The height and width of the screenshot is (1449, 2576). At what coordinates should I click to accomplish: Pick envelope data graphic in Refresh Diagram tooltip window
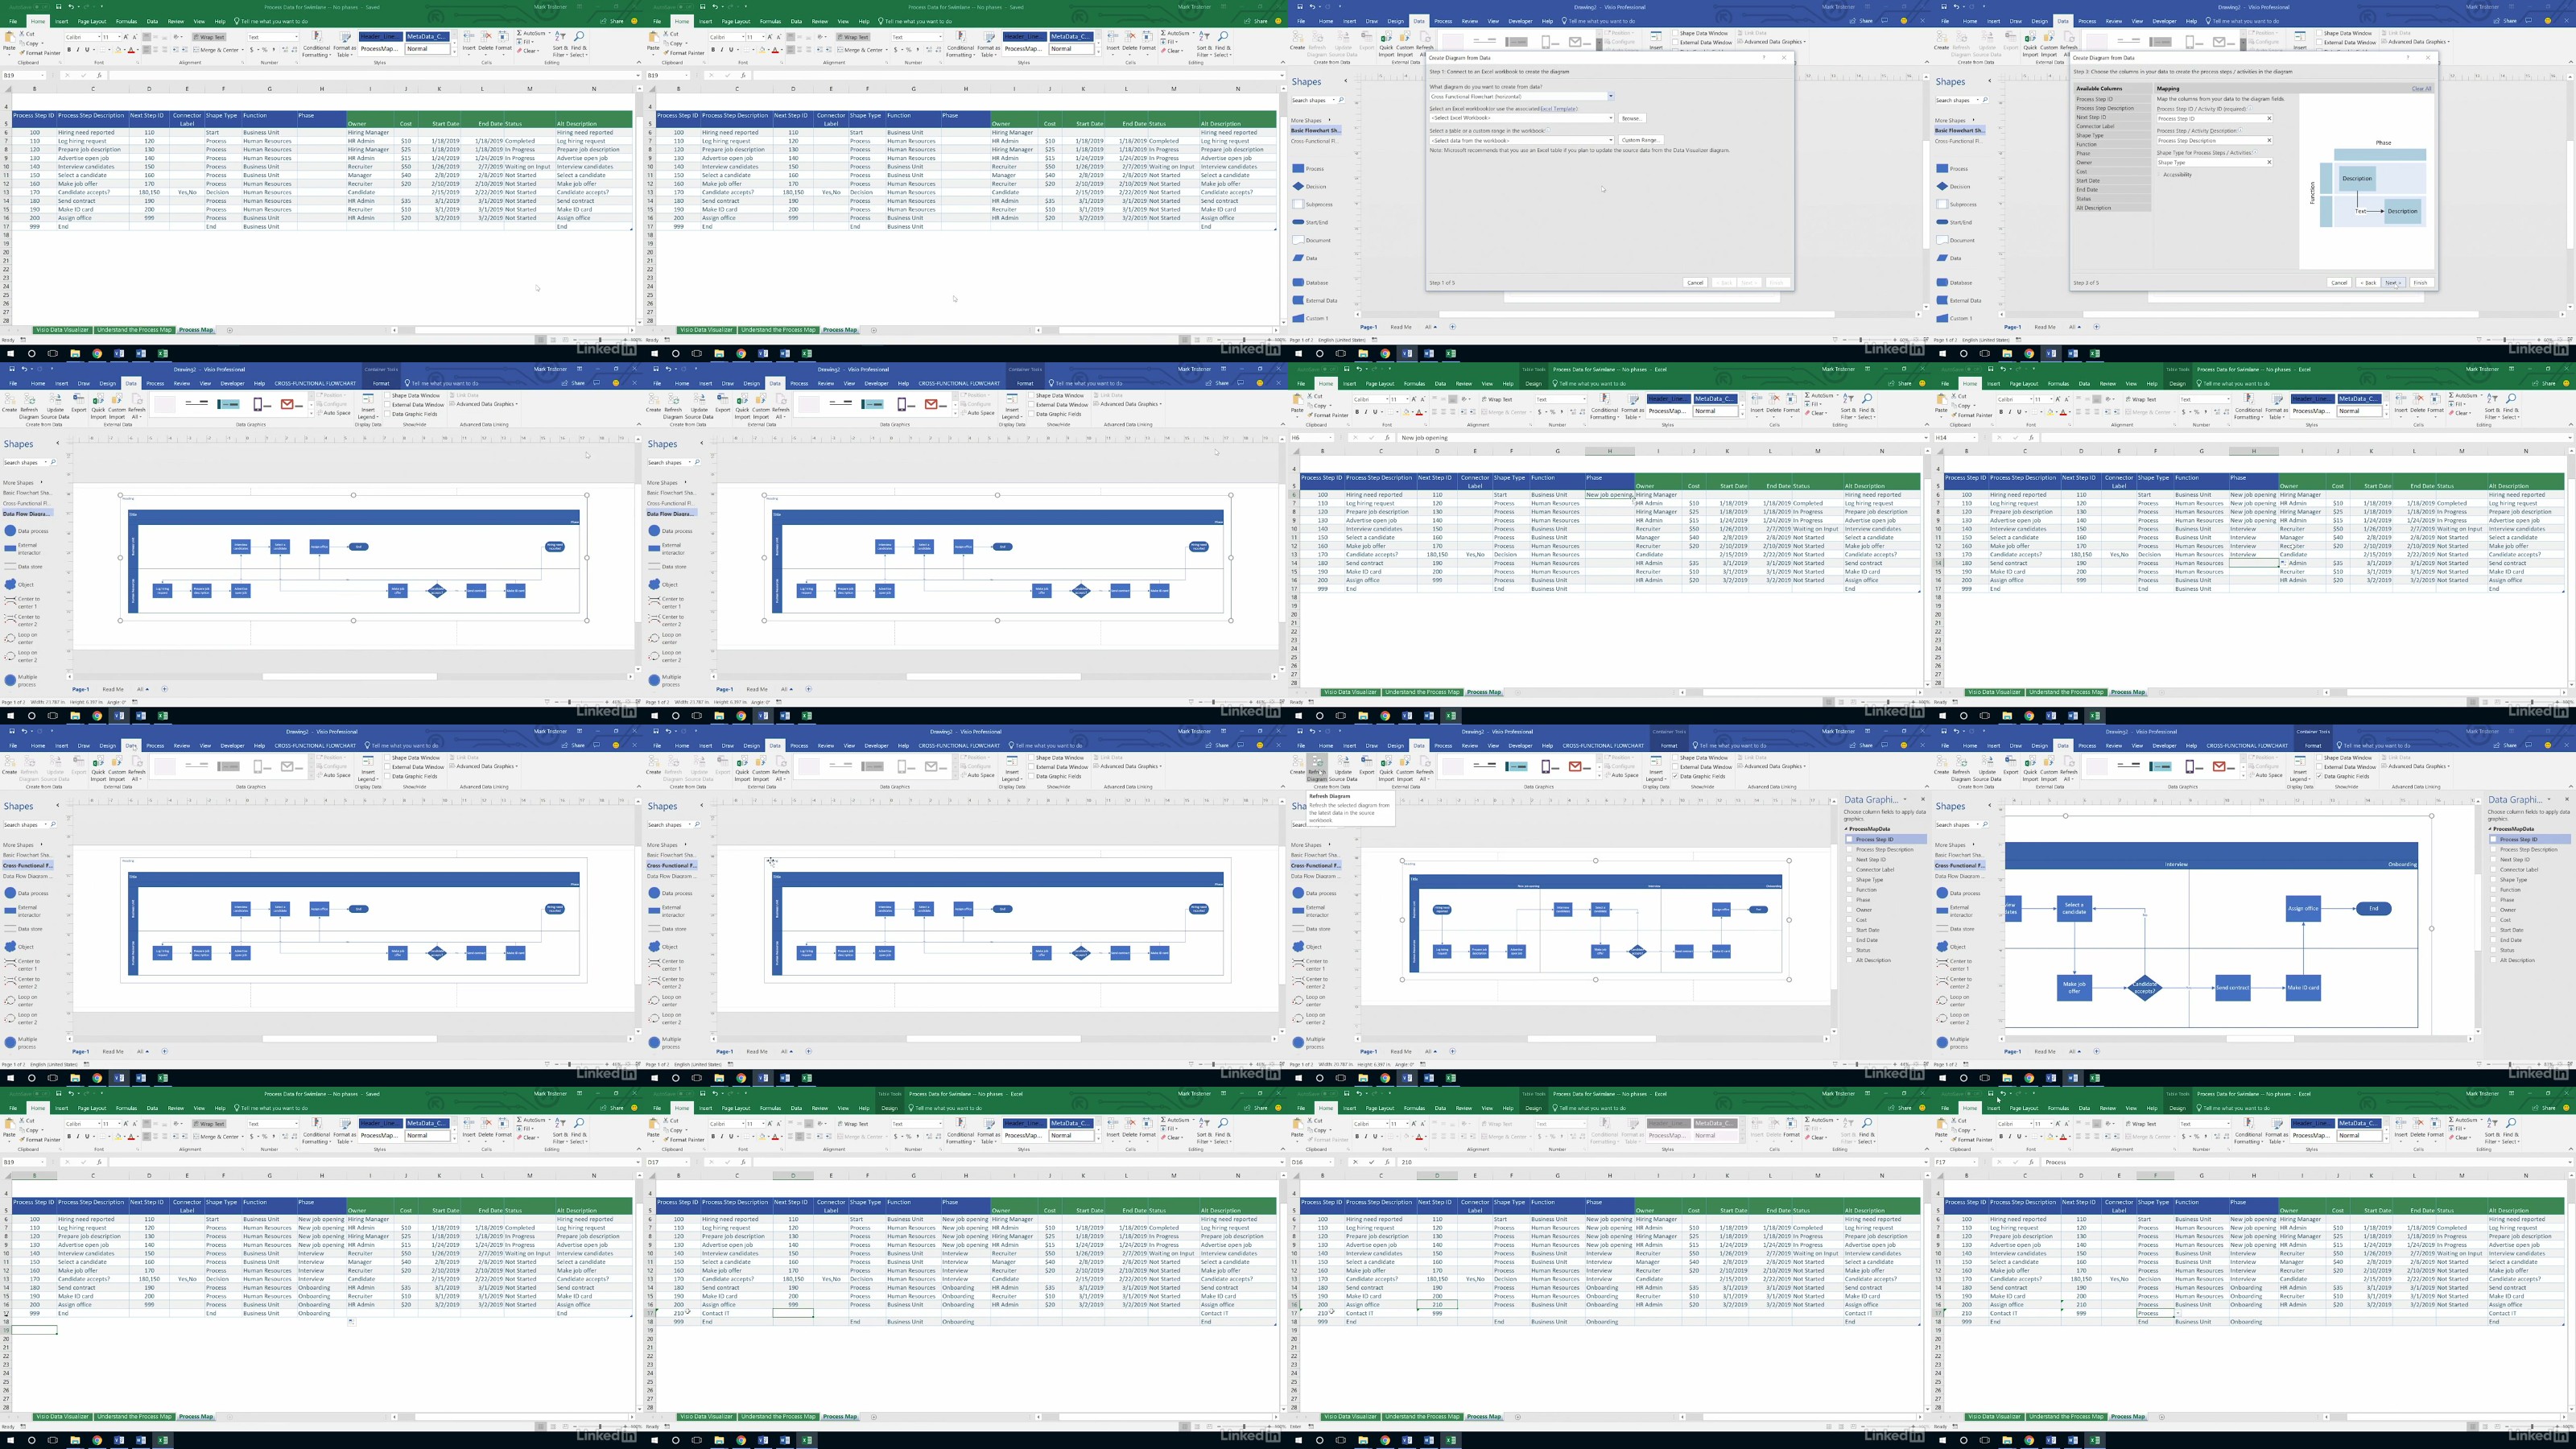(1580, 767)
